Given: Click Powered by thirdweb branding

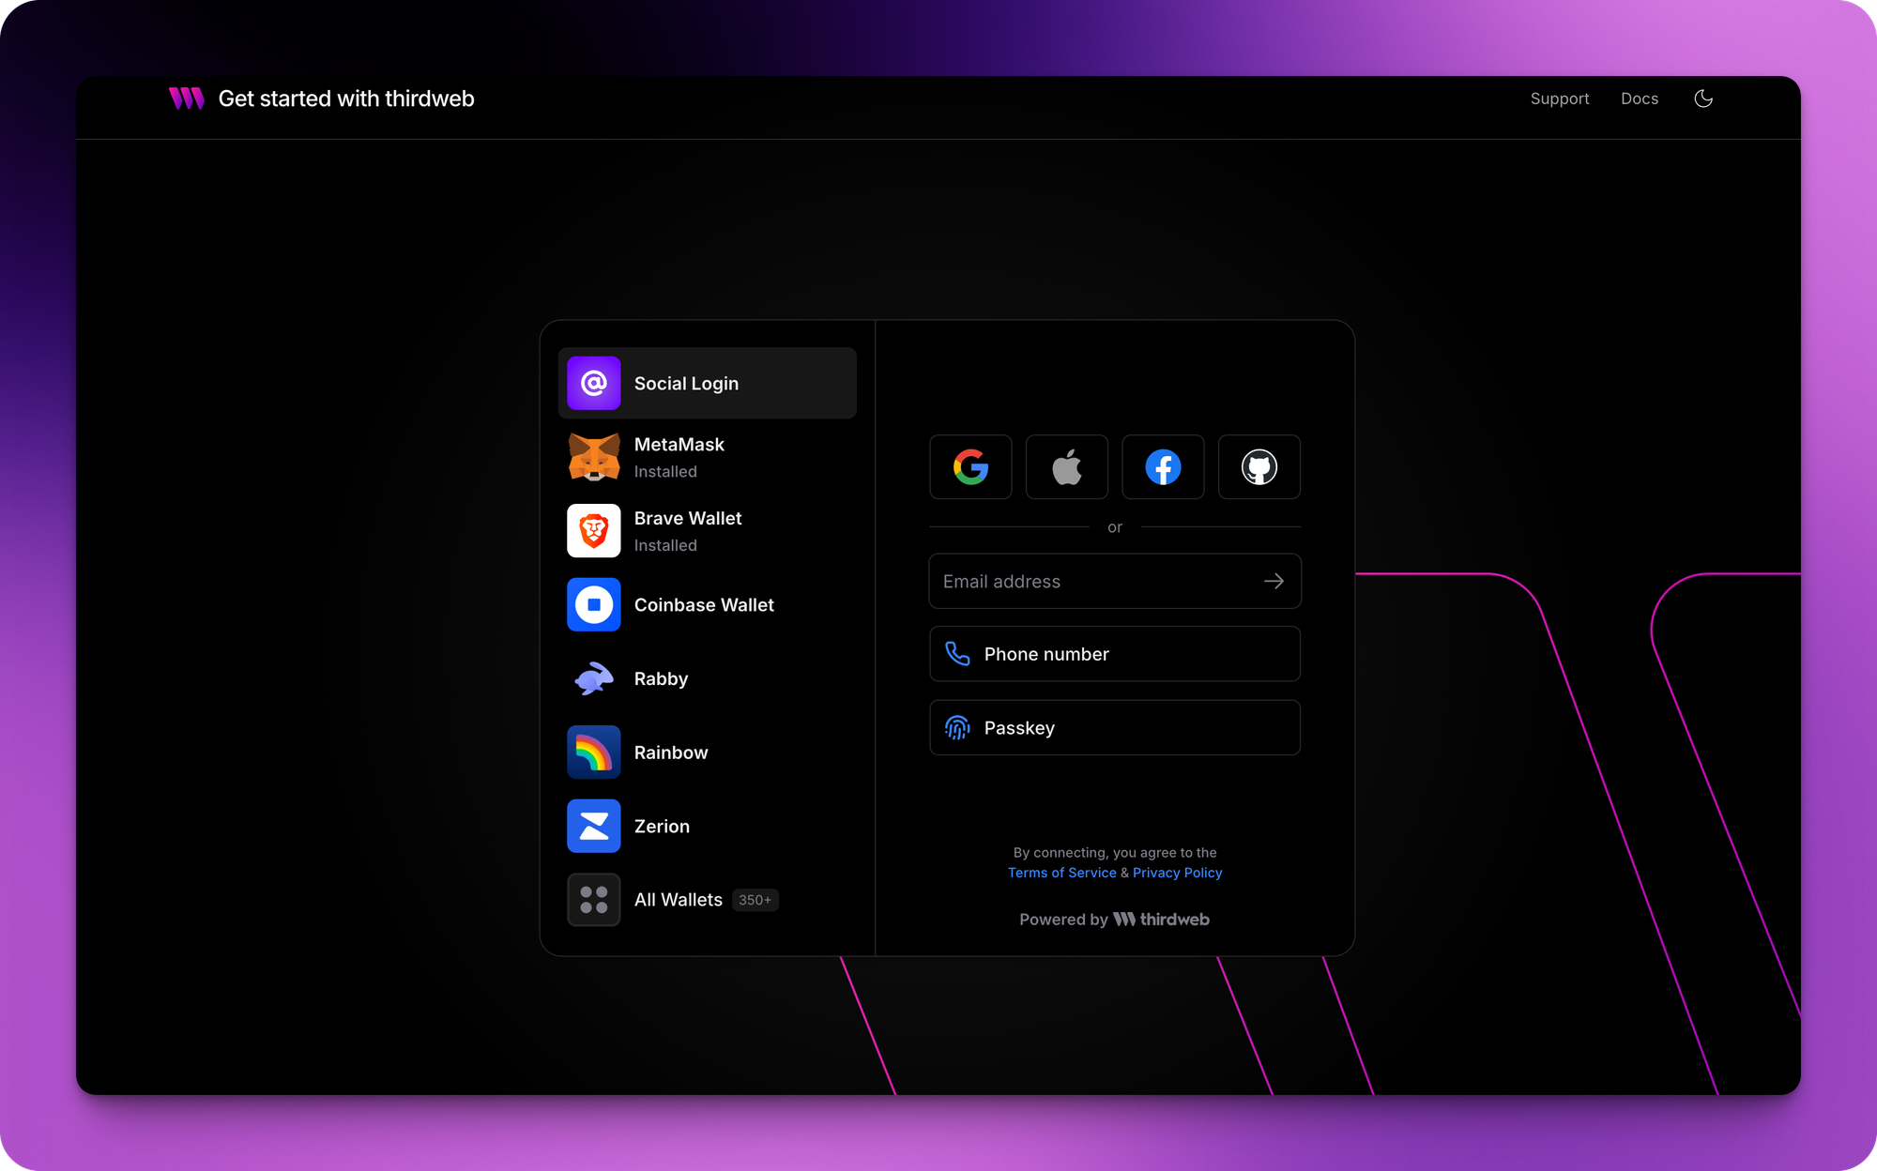Looking at the screenshot, I should tap(1114, 920).
